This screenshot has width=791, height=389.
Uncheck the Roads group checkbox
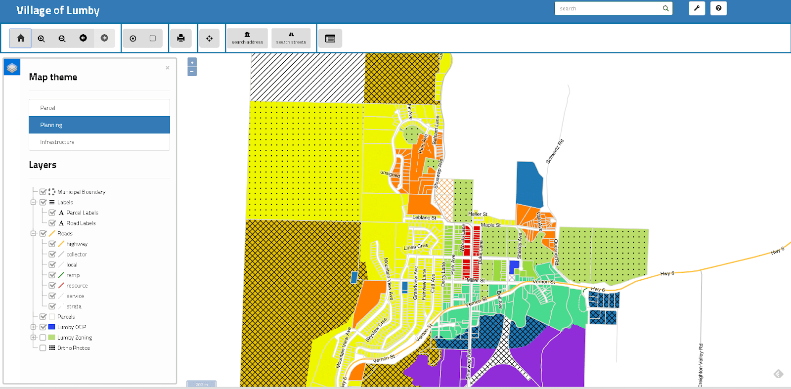tap(43, 233)
